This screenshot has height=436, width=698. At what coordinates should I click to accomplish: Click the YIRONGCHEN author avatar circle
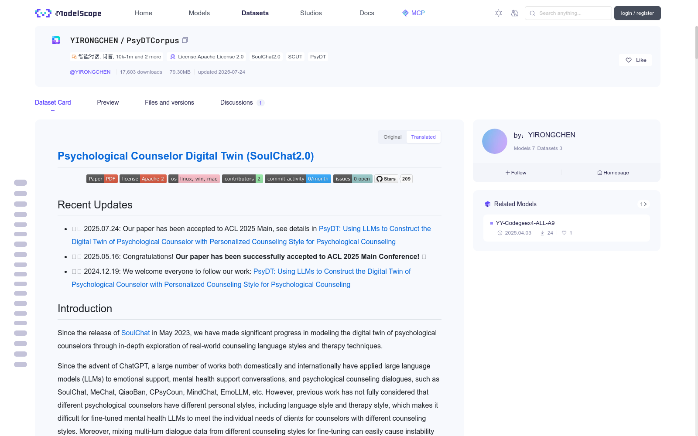coord(495,141)
